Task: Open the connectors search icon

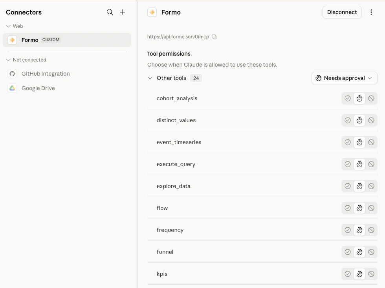Action: [x=110, y=12]
